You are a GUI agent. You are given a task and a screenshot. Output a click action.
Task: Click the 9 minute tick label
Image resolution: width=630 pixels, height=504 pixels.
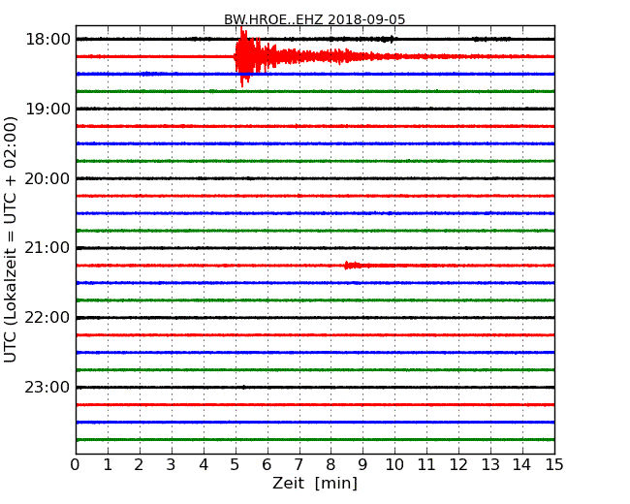pos(363,465)
